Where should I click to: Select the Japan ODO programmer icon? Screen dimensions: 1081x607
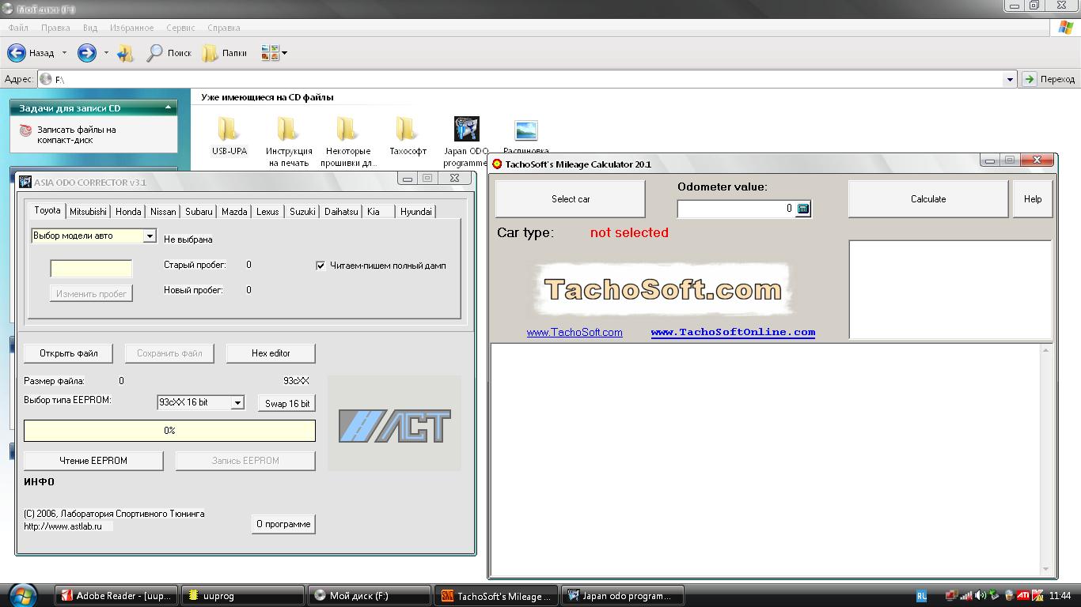pyautogui.click(x=466, y=129)
